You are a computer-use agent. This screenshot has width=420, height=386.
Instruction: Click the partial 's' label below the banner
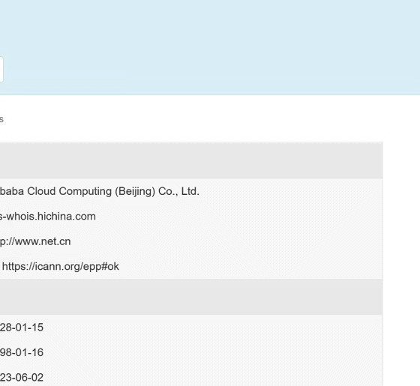click(1, 119)
